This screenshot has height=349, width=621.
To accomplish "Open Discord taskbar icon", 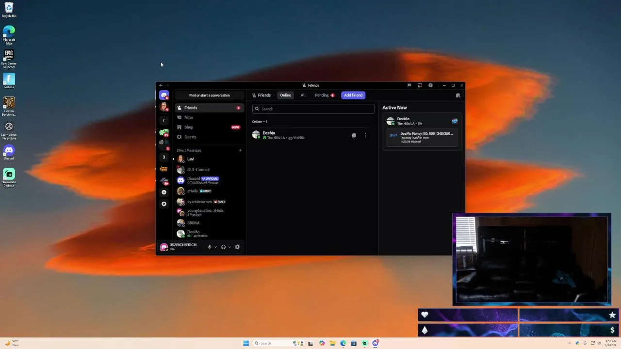I will [x=375, y=343].
